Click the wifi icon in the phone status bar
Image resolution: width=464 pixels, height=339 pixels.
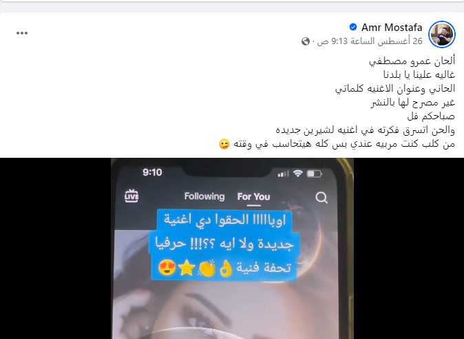[297, 174]
